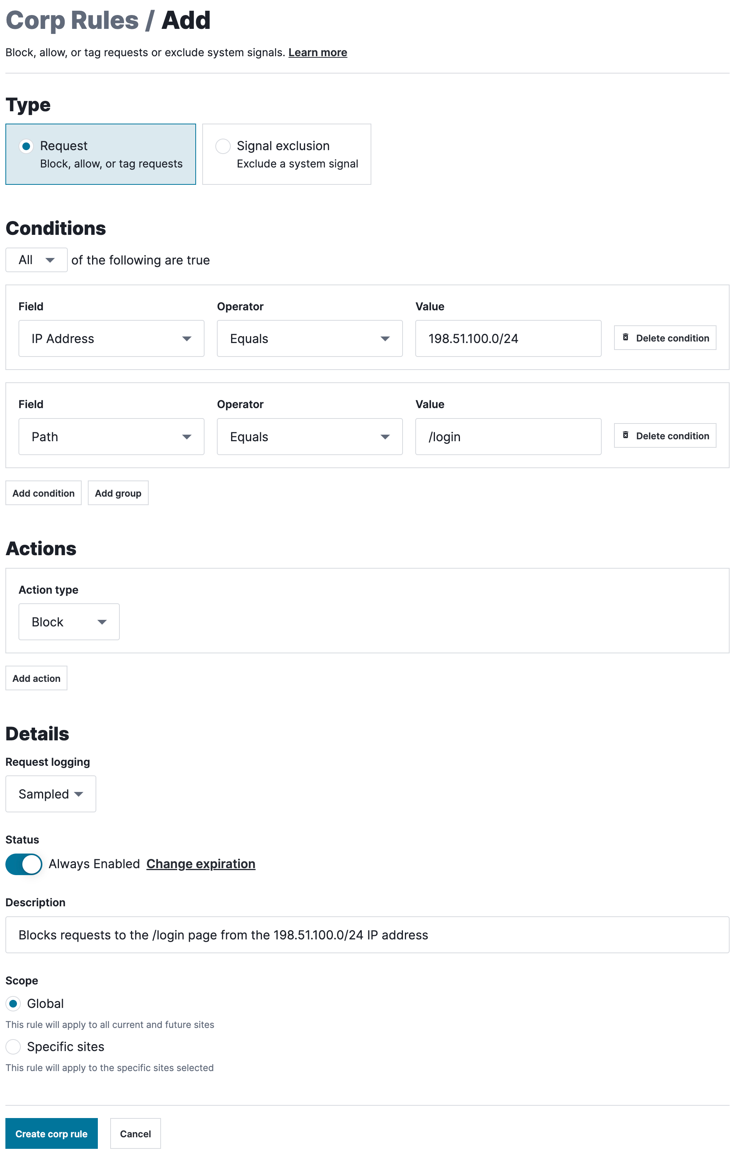Open the Path field selector

(x=111, y=437)
